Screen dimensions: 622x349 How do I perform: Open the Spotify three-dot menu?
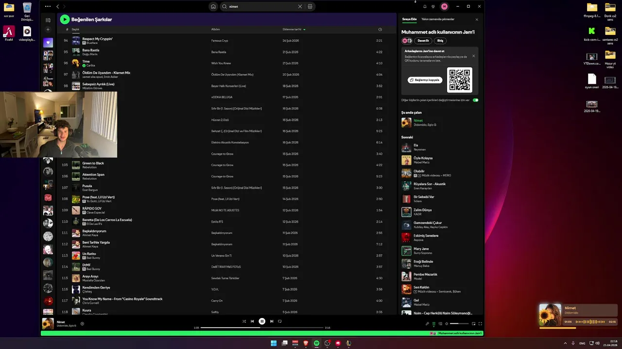[48, 6]
